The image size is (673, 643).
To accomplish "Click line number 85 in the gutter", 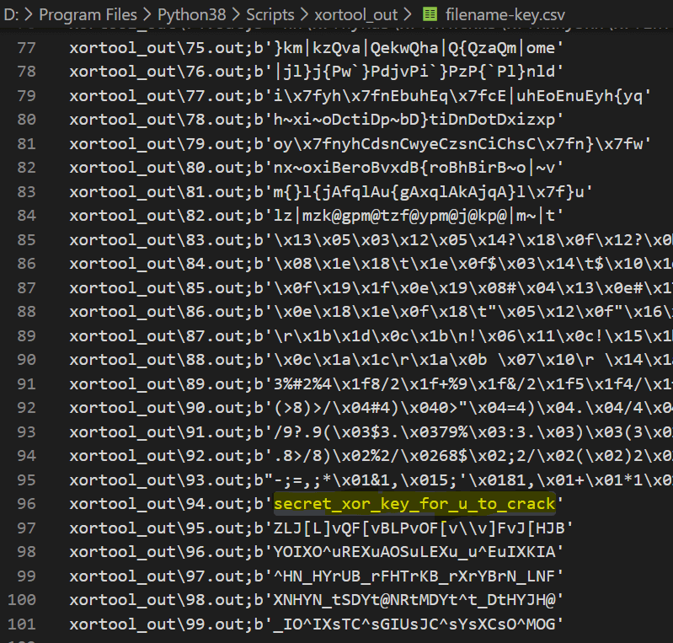I will 26,239.
